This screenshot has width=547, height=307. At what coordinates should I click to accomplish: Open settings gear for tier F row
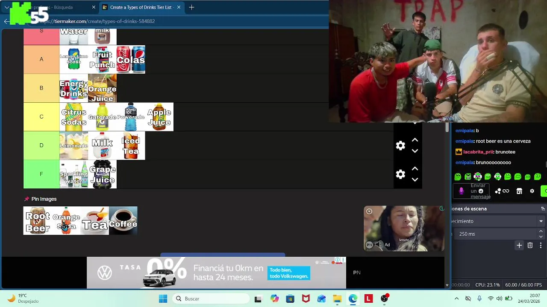[400, 174]
